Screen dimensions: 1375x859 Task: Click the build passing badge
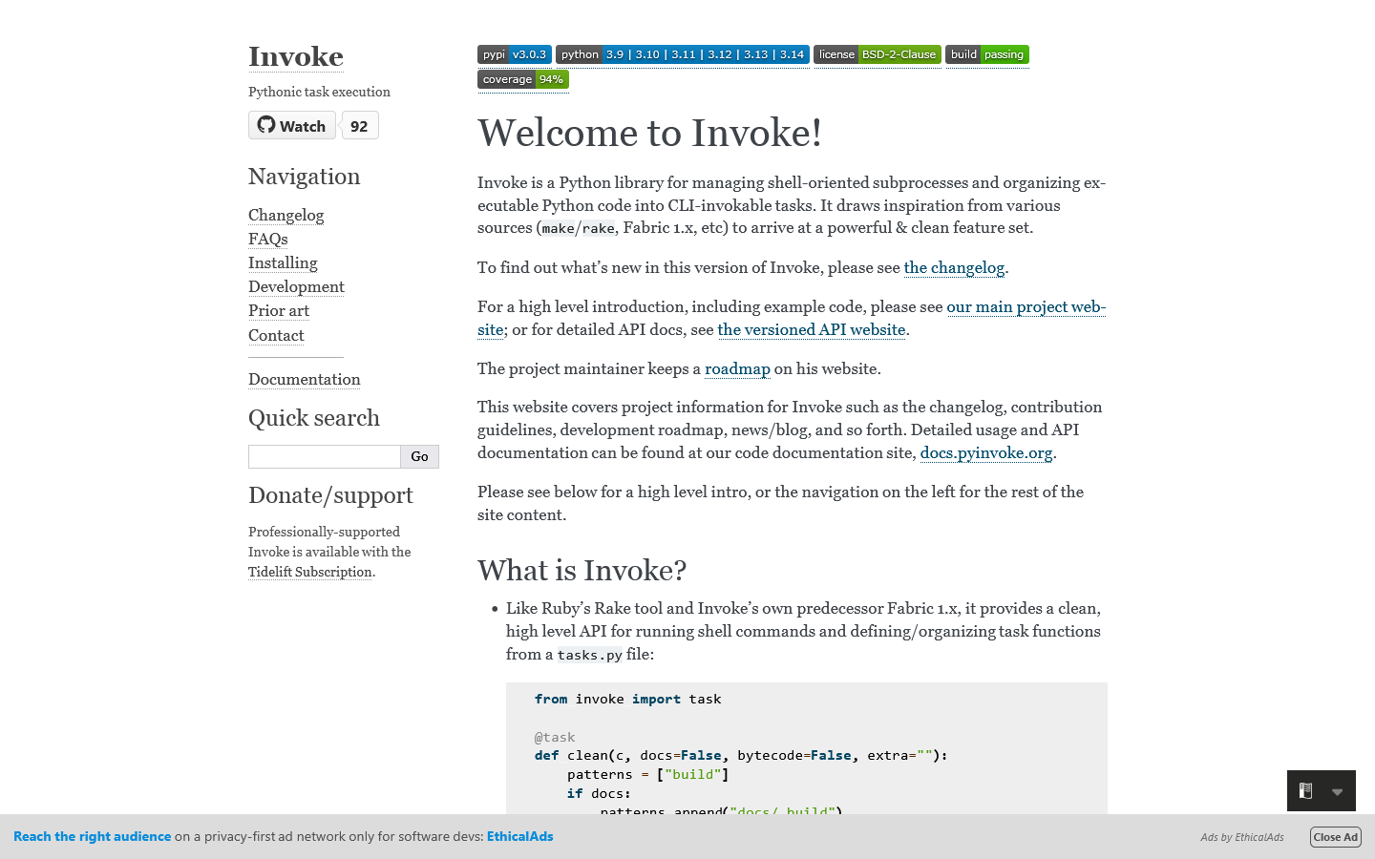click(x=986, y=54)
